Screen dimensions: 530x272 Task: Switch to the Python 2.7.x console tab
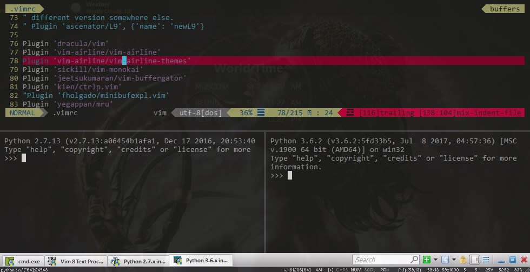click(138, 261)
